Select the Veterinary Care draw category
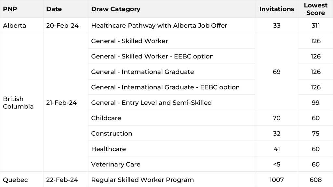333x187 pixels. 116,164
